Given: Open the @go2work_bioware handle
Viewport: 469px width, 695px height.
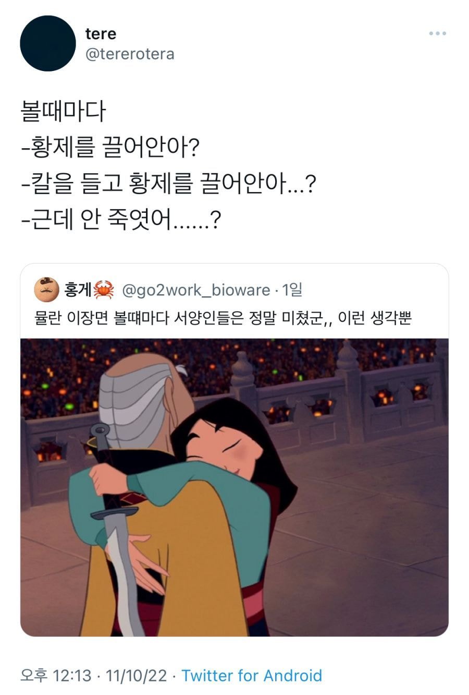Looking at the screenshot, I should [x=196, y=290].
